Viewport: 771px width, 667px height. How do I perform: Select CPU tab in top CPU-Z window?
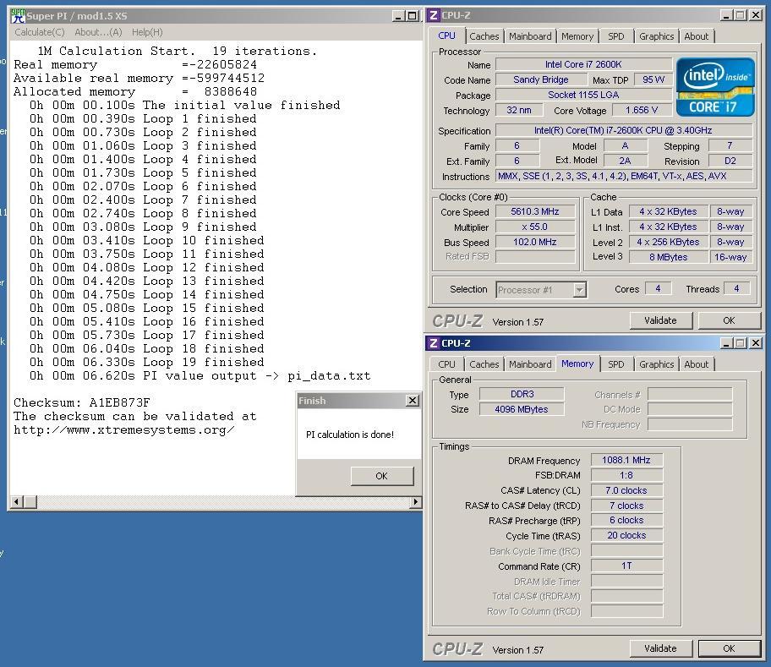[446, 36]
